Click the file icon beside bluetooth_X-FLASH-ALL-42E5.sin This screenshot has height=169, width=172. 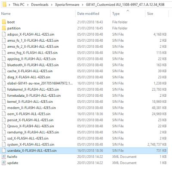pos(4,65)
